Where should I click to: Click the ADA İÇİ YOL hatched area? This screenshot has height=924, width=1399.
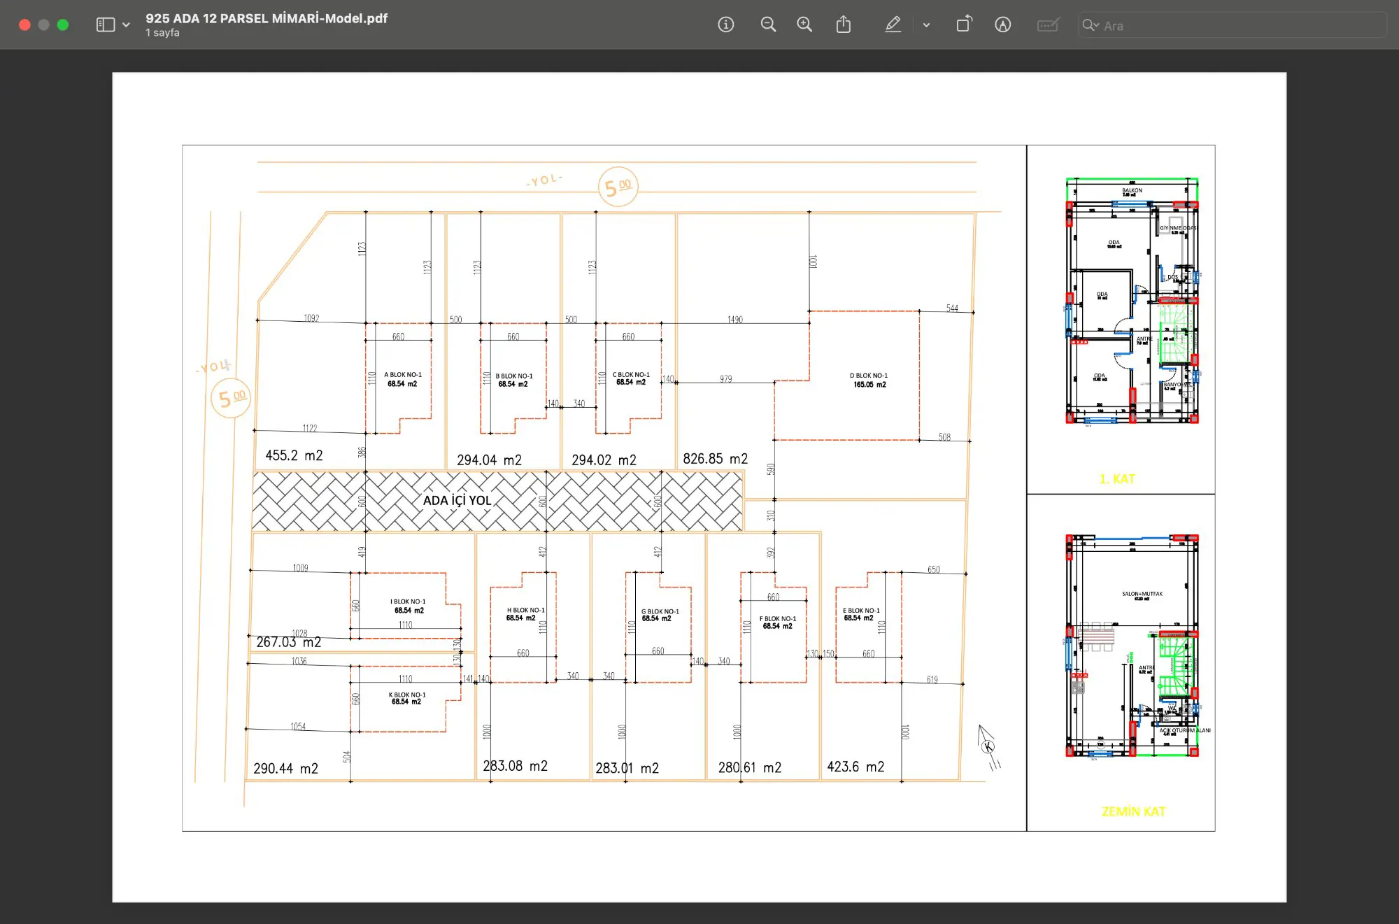pos(497,501)
